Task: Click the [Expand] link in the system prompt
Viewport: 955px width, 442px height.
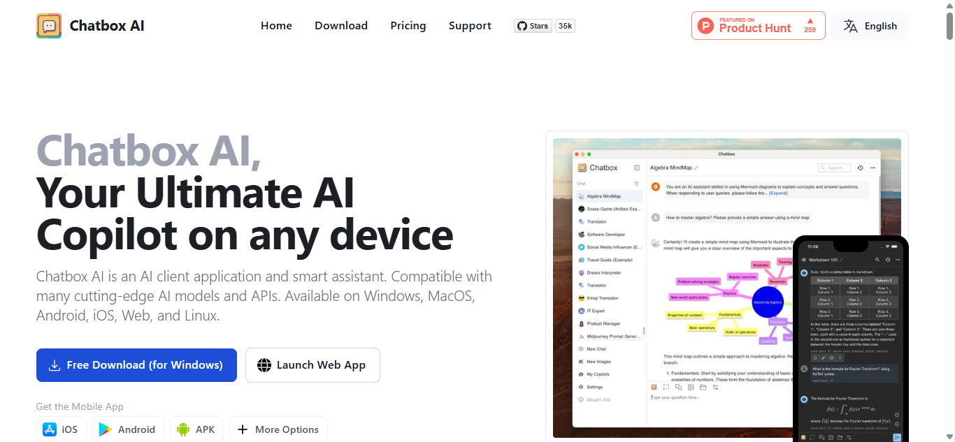Action: tap(777, 193)
